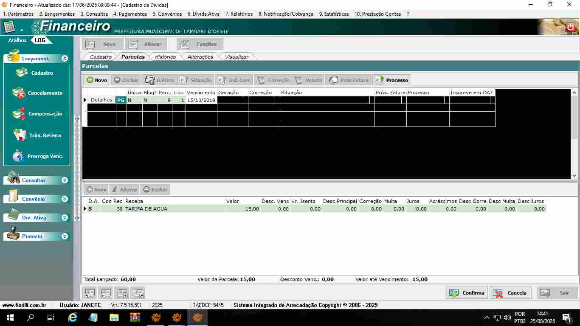Click the Detalhes cell in parcelas grid
Screen dimensions: 580x326
101,100
